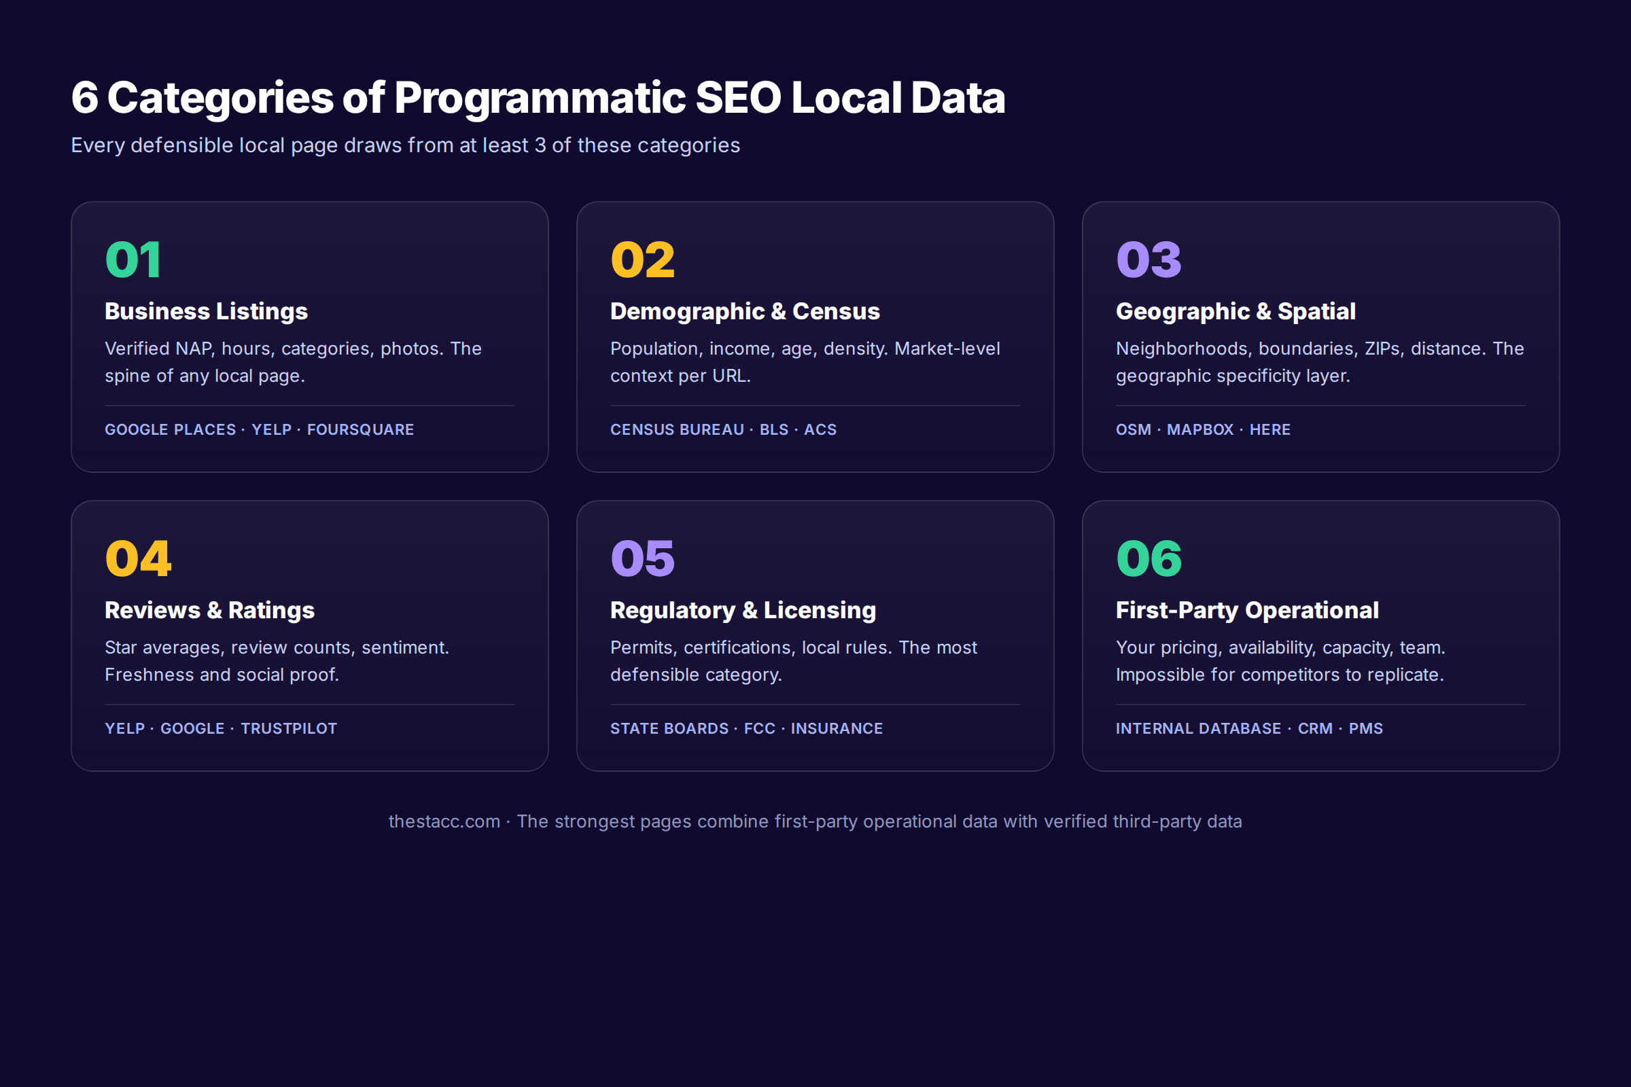Click the 'Business Listings' heading
The image size is (1631, 1087).
[206, 312]
